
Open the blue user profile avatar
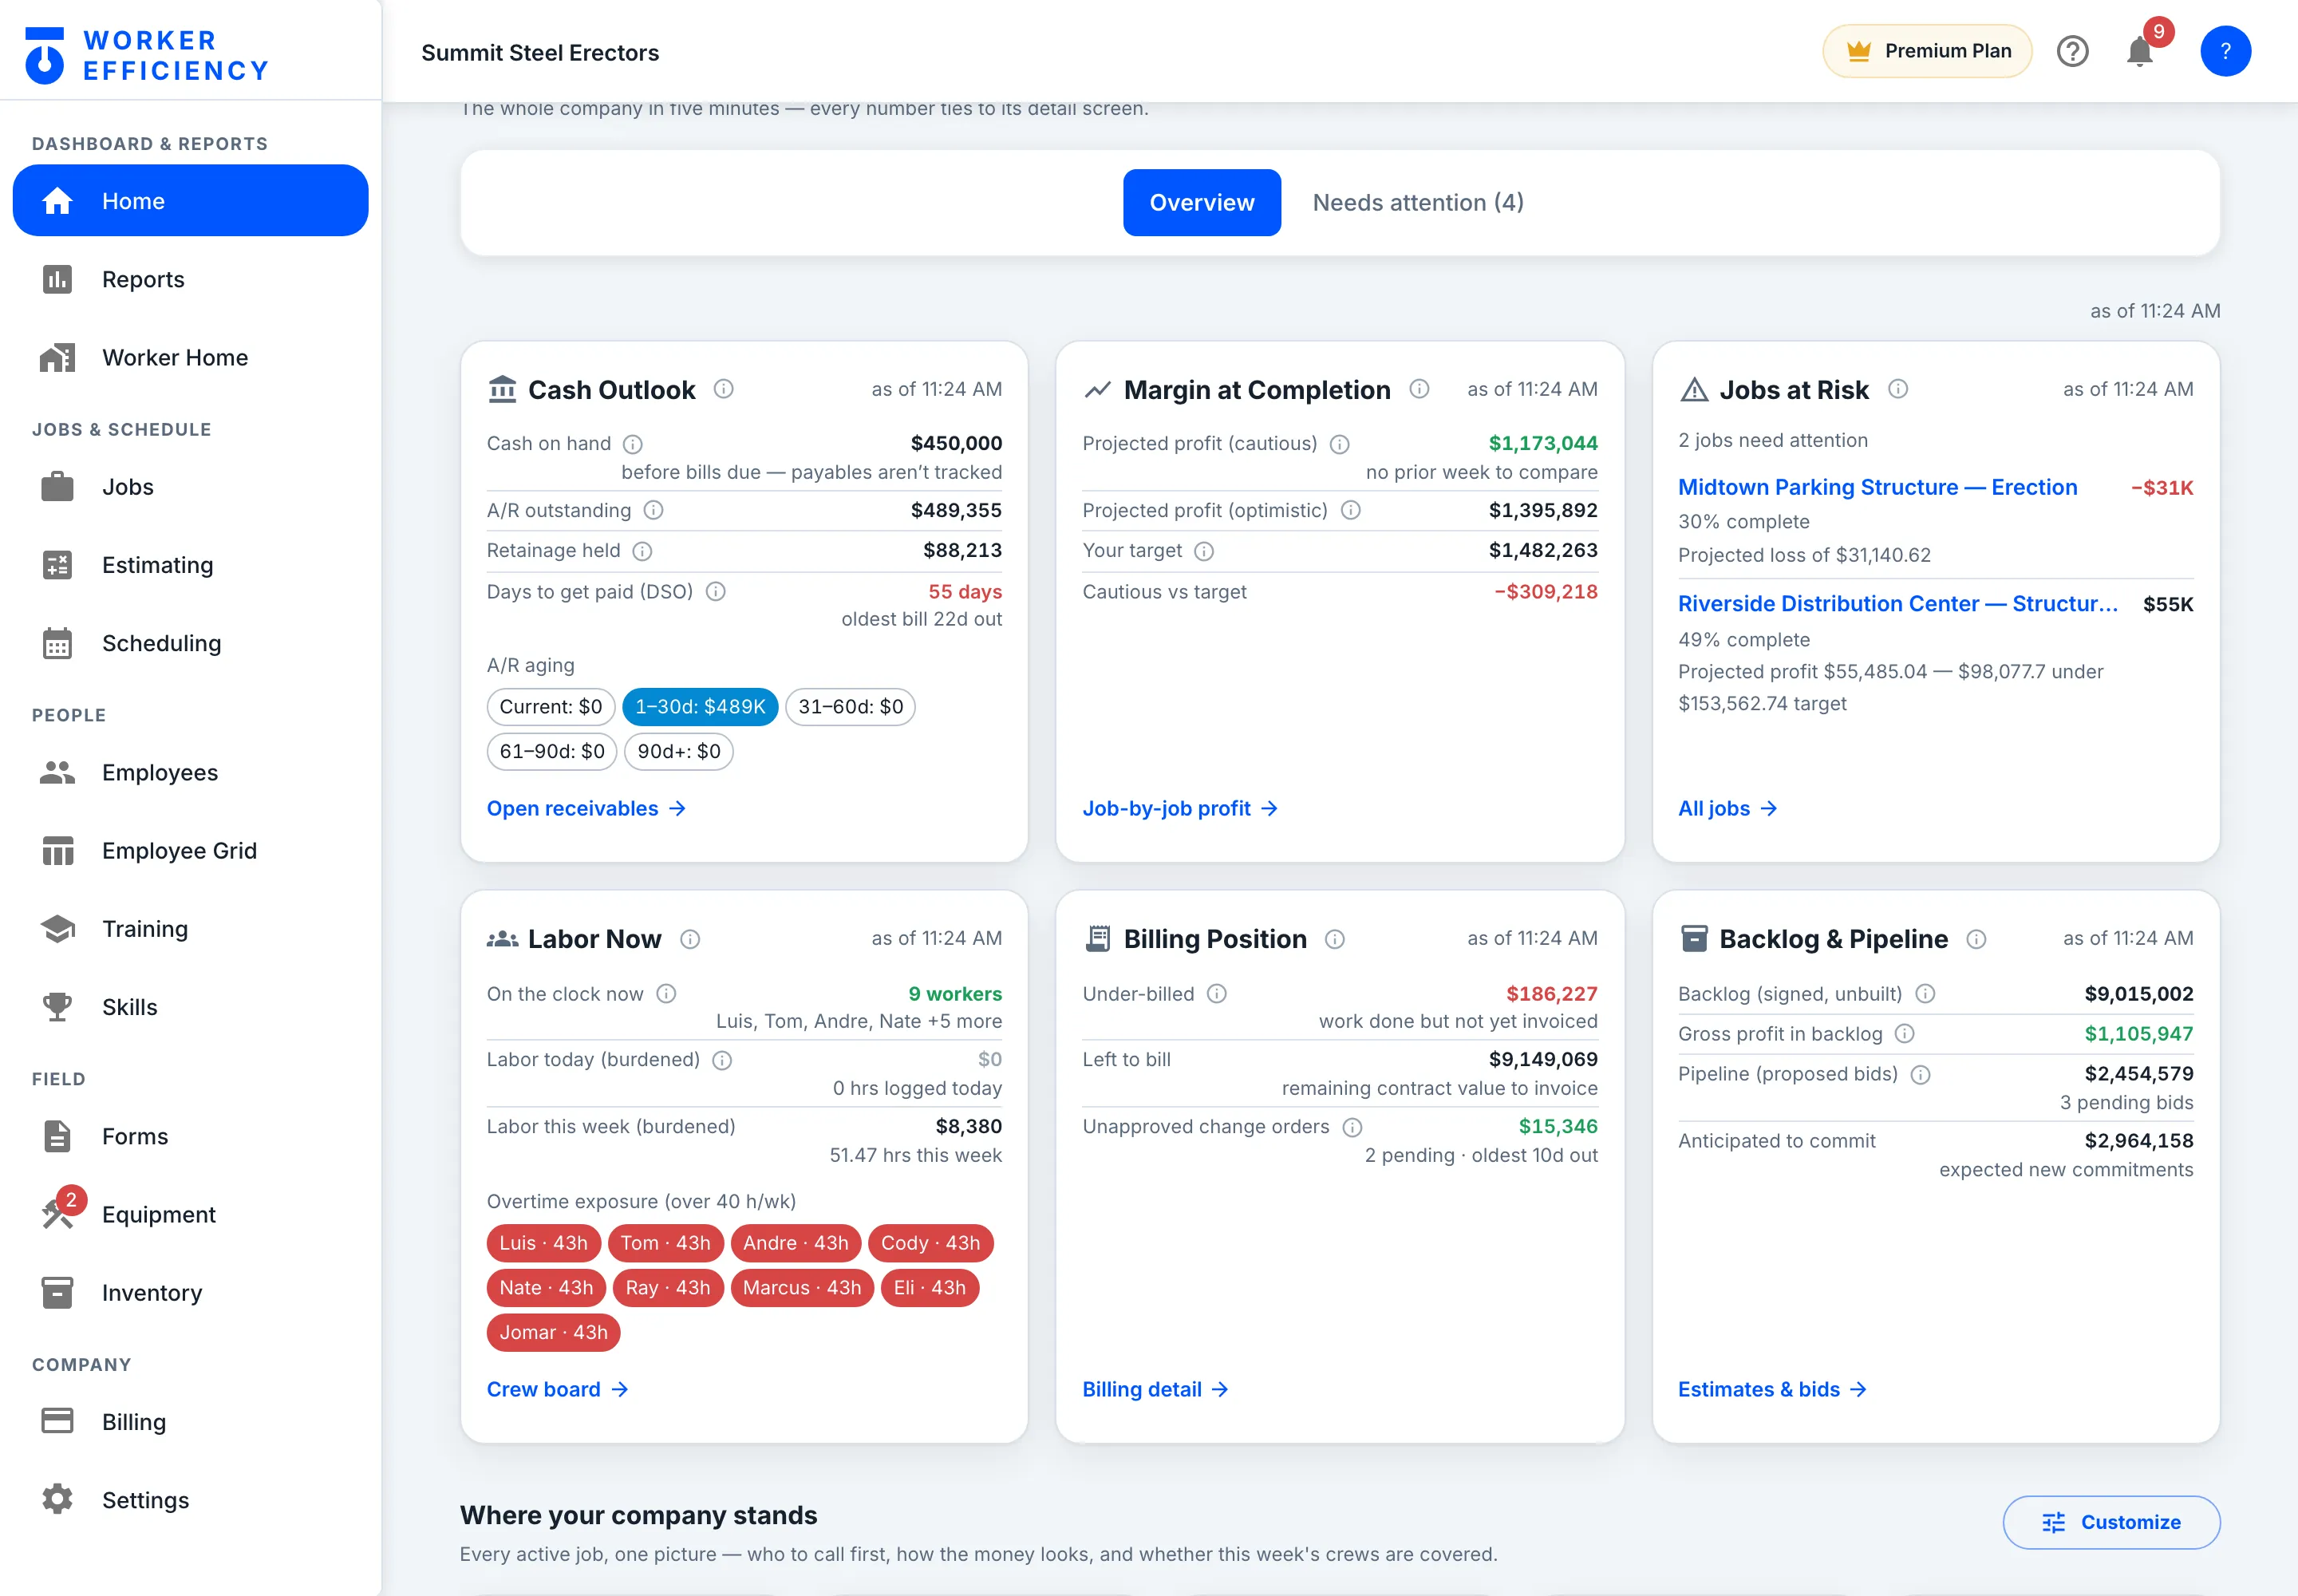pos(2225,51)
